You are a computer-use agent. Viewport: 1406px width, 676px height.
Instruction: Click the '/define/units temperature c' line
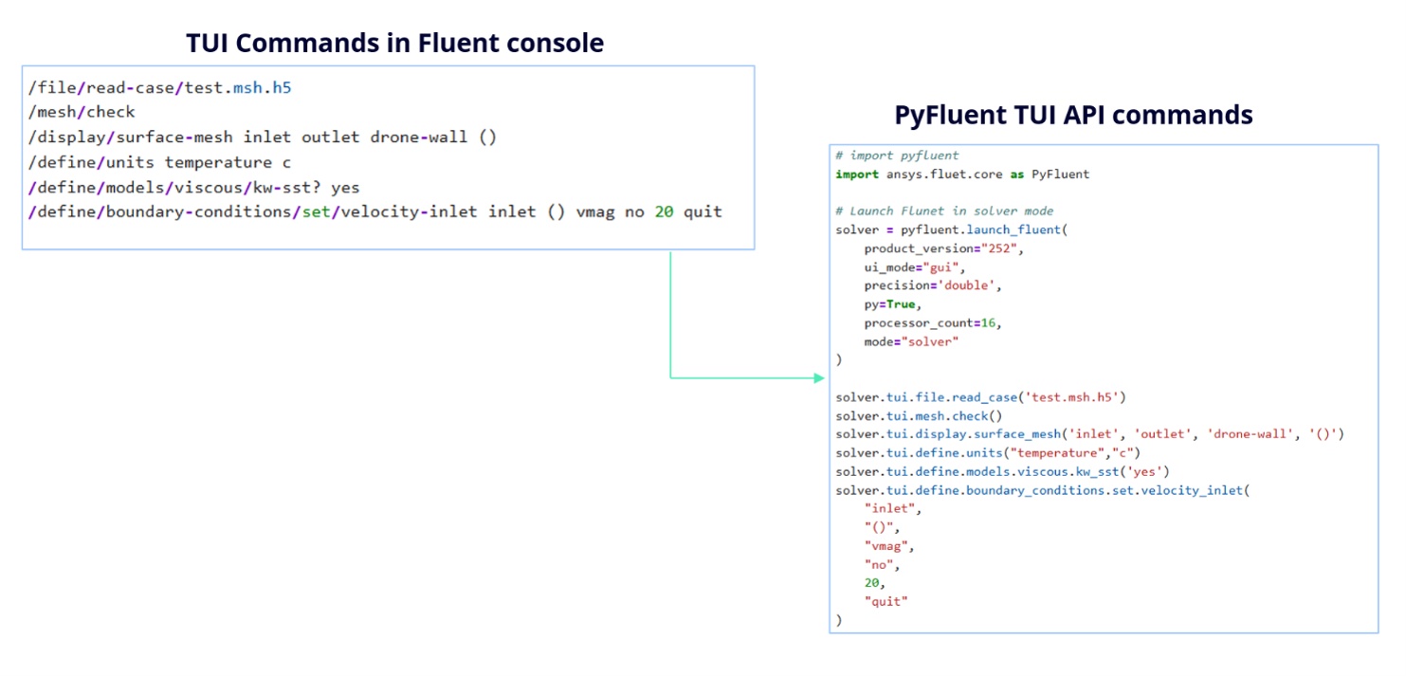[159, 162]
